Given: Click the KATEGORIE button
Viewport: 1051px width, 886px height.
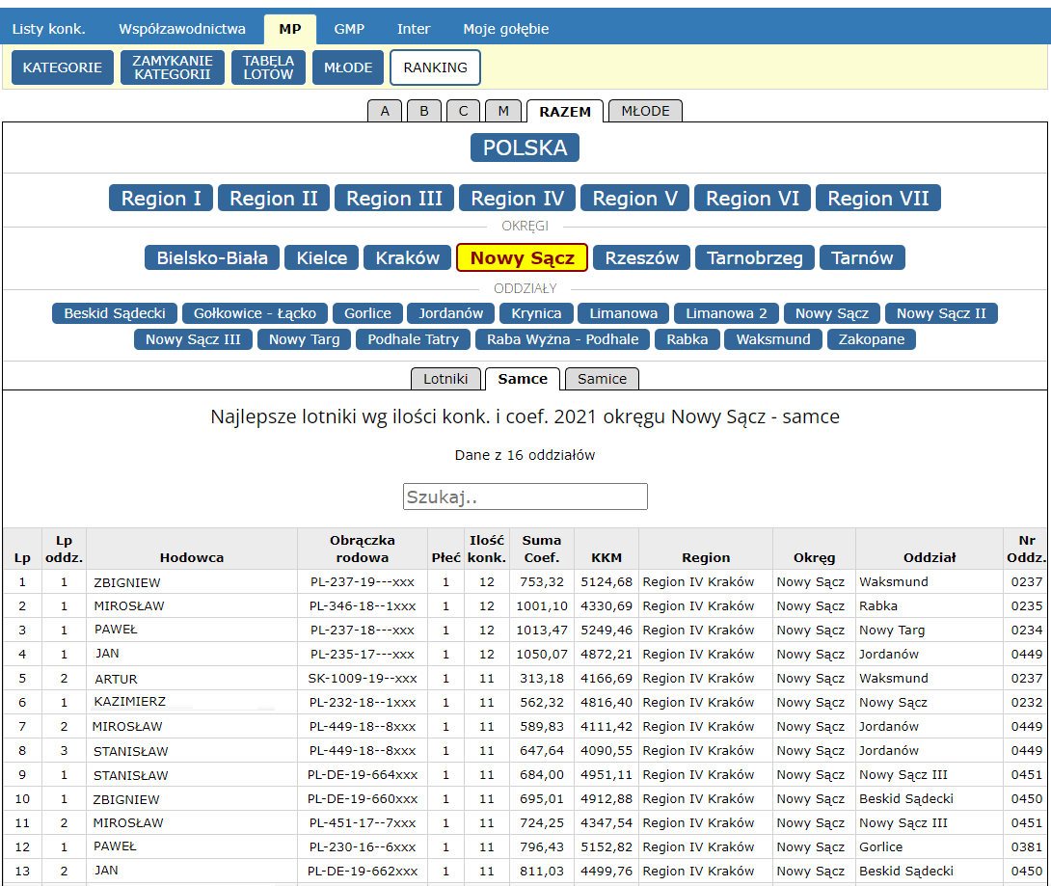Looking at the screenshot, I should point(63,67).
